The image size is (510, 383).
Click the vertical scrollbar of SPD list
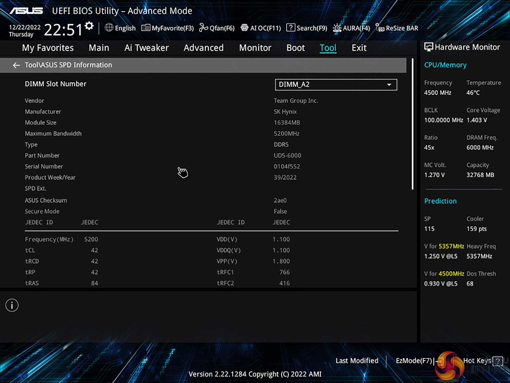point(413,124)
